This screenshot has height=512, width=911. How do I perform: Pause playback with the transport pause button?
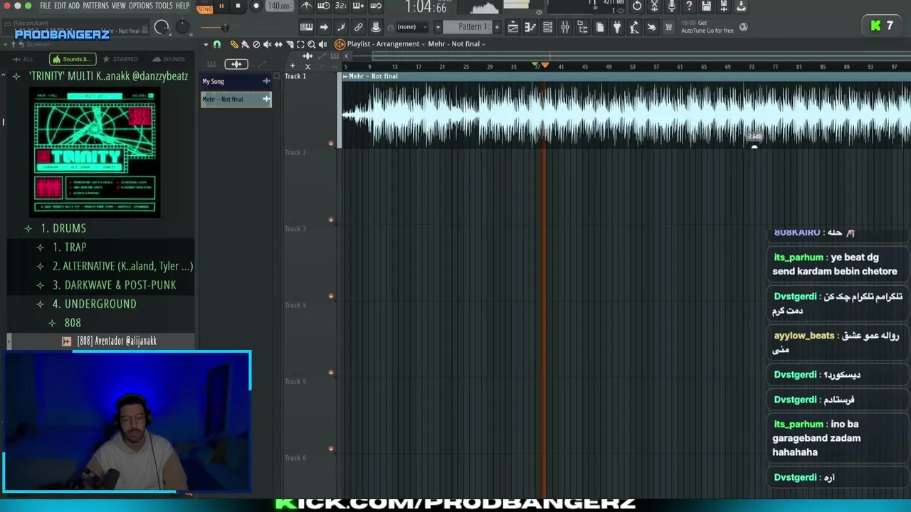(221, 6)
